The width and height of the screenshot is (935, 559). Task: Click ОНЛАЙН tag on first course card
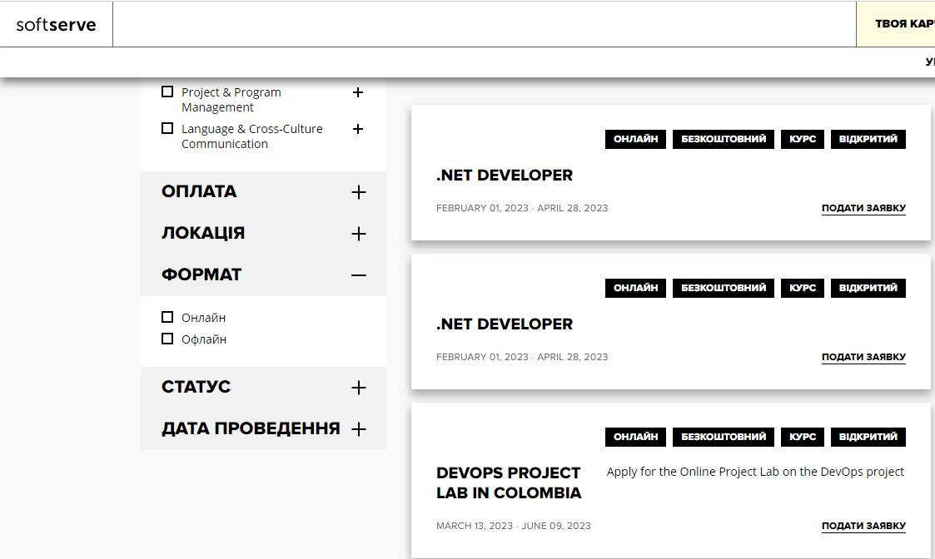(636, 139)
